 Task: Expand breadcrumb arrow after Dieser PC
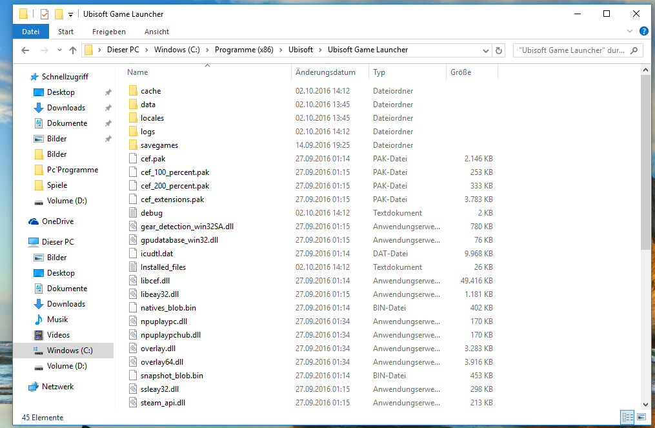point(146,50)
